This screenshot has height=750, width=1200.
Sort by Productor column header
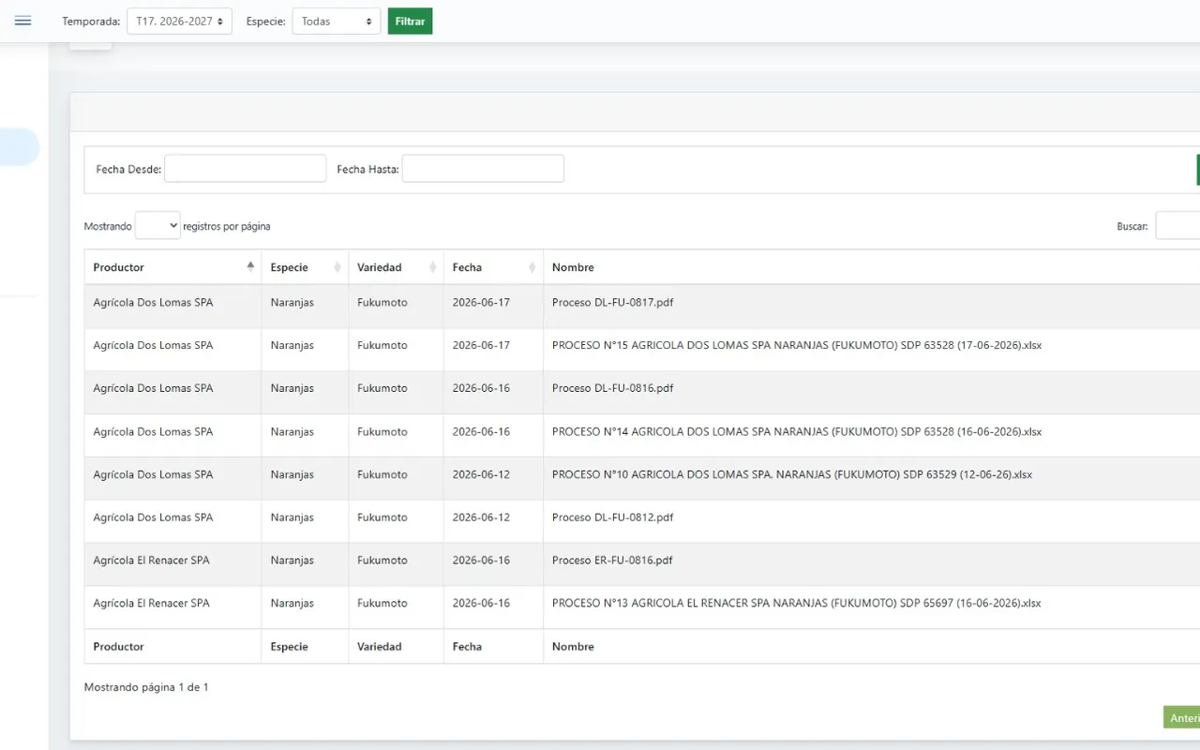172,267
